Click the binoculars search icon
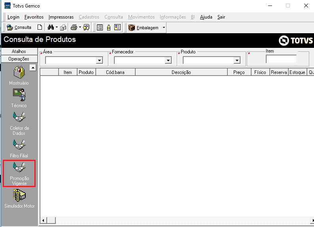 51,27
